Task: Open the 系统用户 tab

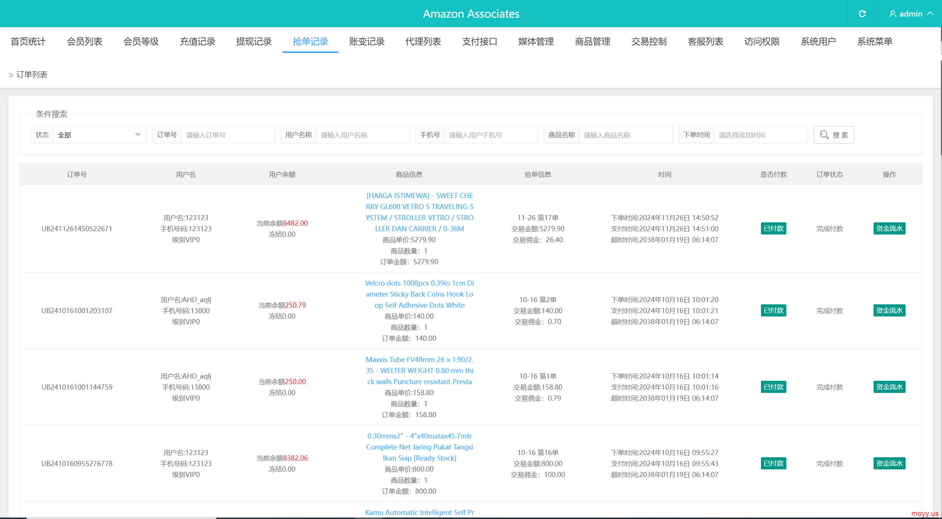Action: 818,42
